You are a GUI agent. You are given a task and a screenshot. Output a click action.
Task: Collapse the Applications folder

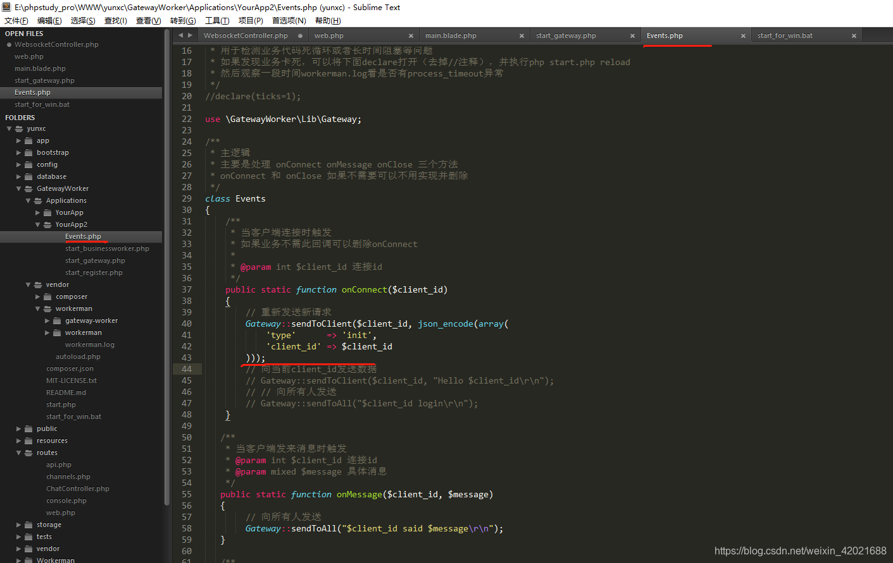[x=28, y=200]
